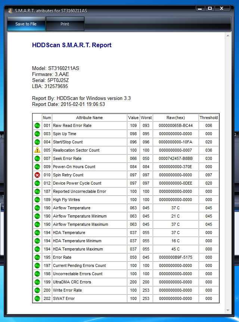Click the Power-On Hours Count attribute name
The image size is (239, 322).
(74, 167)
